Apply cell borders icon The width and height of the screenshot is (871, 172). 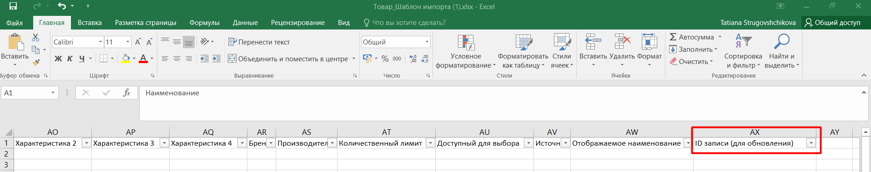103,59
